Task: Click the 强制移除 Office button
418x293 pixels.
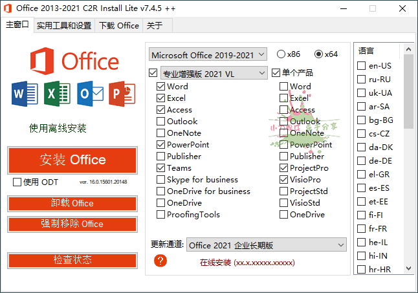Action: 72,224
